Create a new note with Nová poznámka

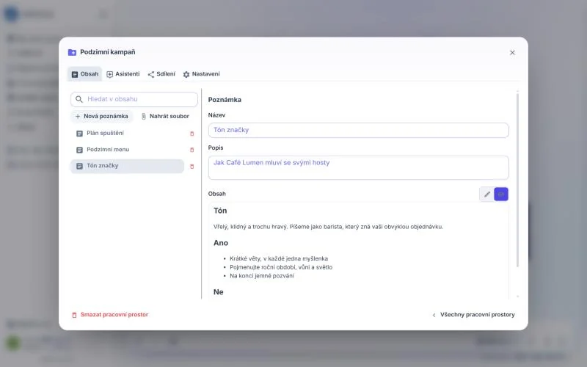(x=102, y=117)
